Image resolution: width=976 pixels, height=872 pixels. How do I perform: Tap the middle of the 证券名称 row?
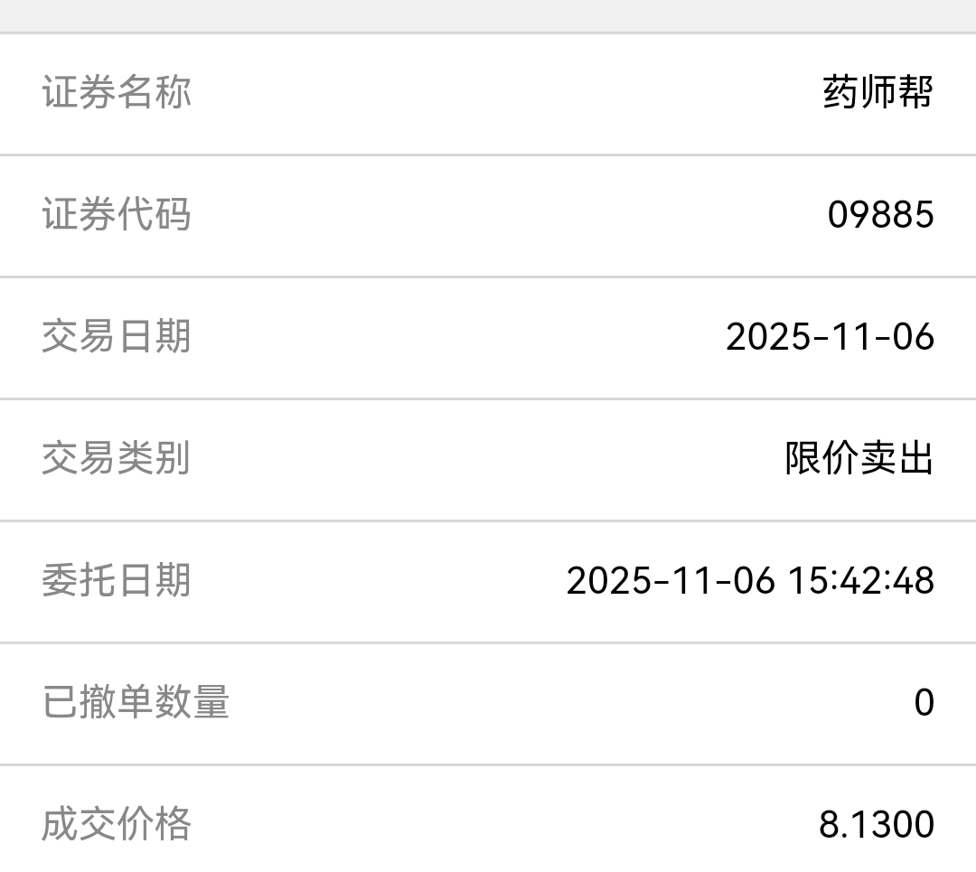pos(488,93)
